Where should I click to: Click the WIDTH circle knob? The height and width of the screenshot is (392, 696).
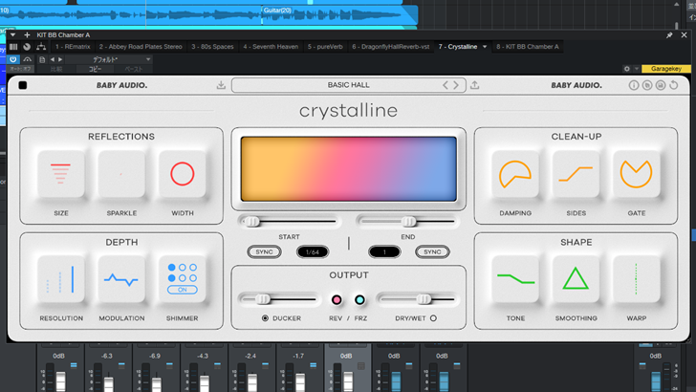tap(182, 174)
